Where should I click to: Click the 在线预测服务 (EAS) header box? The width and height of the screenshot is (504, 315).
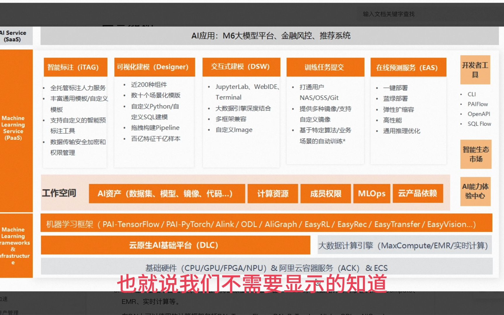click(408, 67)
